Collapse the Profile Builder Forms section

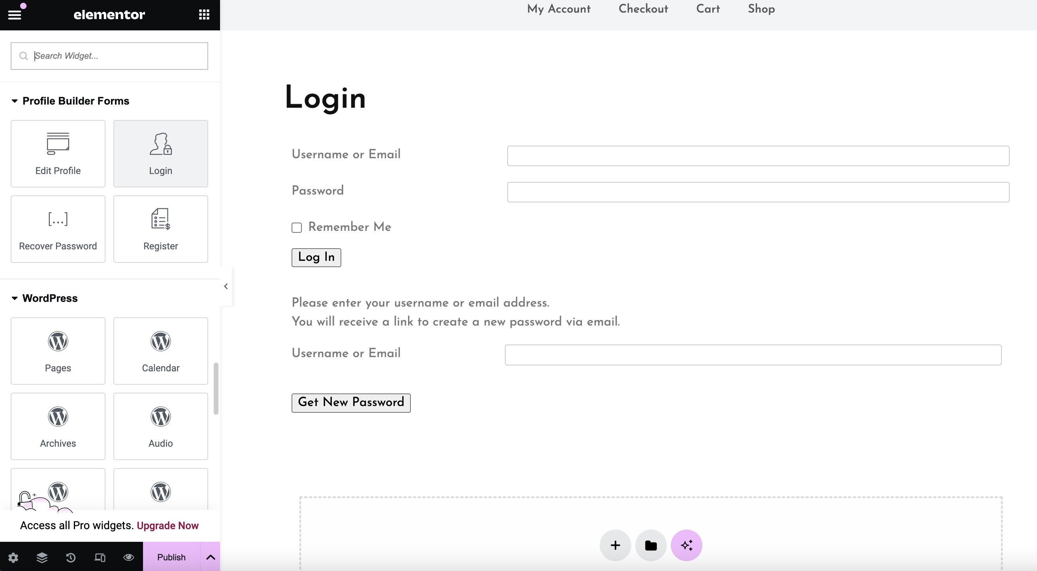click(x=70, y=101)
